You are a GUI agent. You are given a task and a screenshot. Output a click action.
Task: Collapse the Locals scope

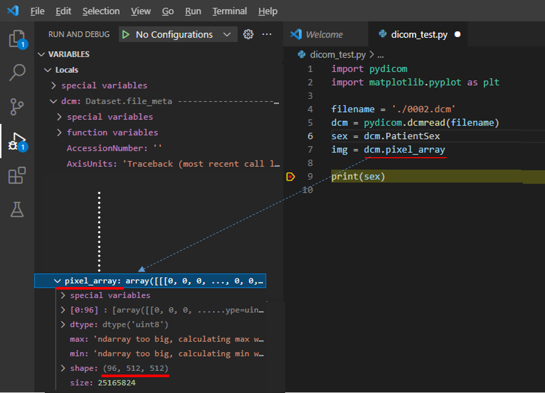(47, 70)
